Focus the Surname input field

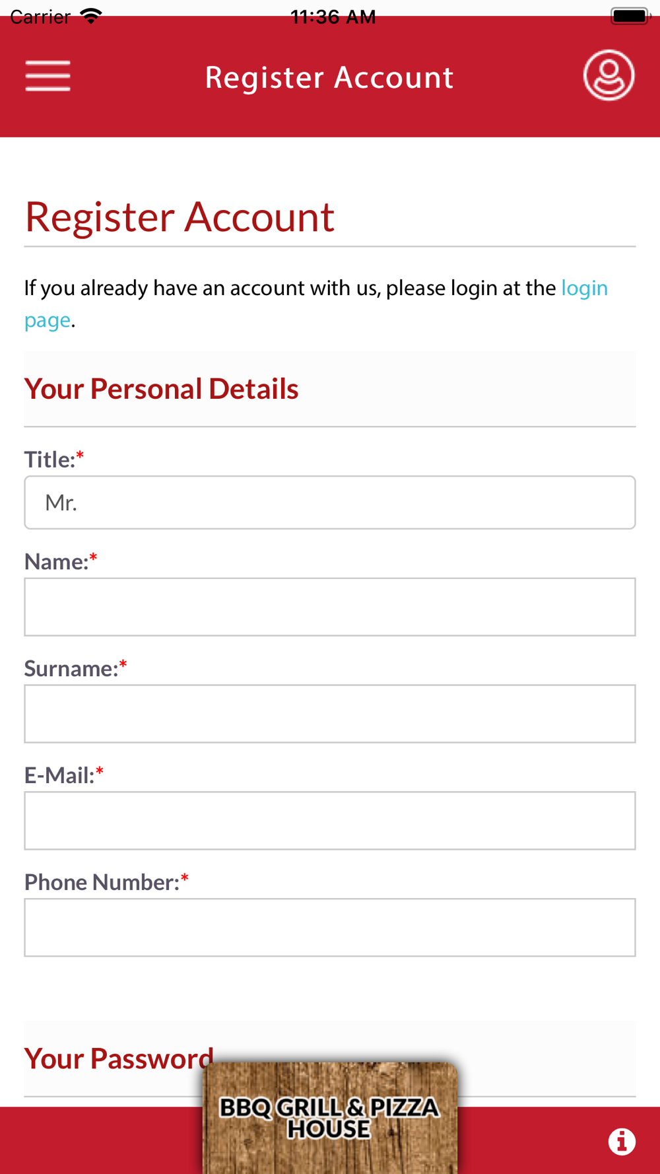330,714
